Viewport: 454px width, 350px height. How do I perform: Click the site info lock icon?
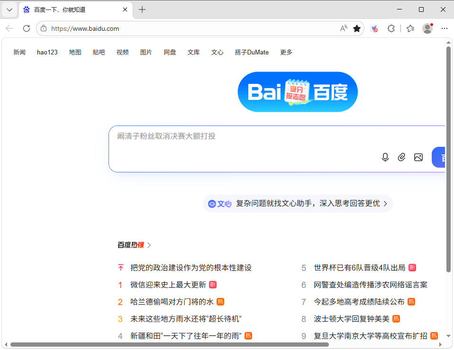44,28
